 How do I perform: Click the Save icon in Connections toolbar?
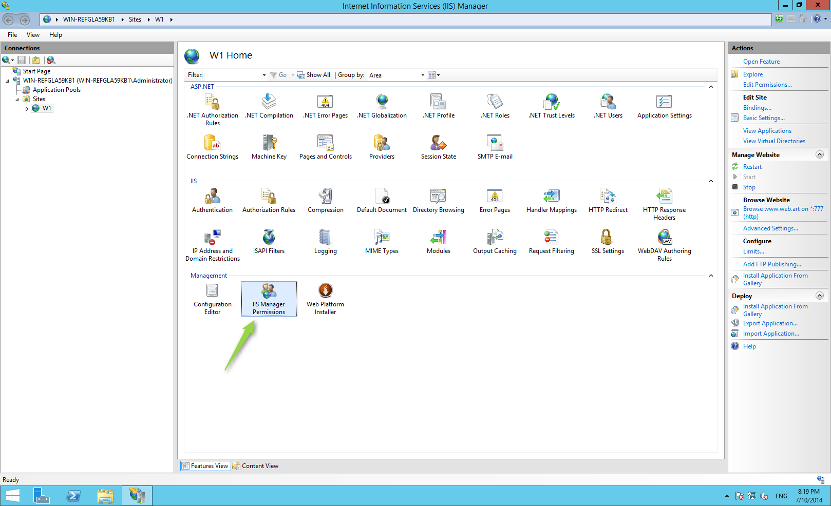[22, 60]
